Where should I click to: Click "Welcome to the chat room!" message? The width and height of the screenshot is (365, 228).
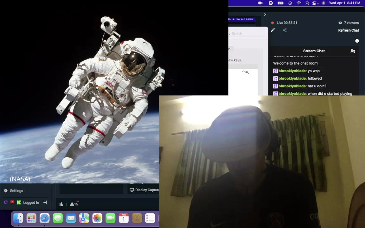coord(296,63)
